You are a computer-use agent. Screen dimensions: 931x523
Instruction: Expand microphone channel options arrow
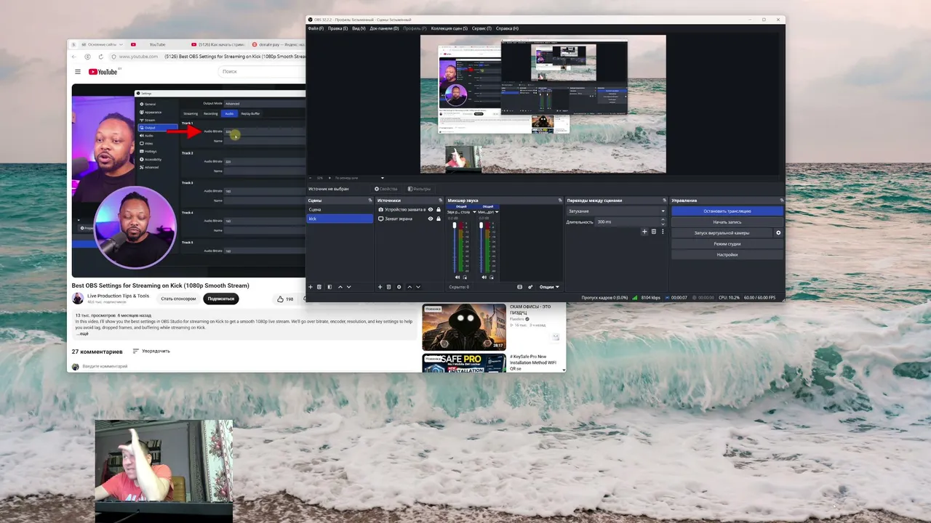498,212
